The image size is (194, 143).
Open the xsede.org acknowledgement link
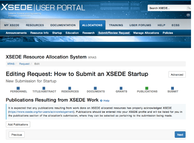41,112
